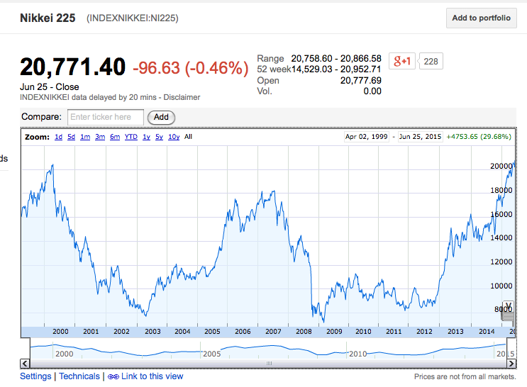Screen dimensions: 527x387
Task: Click the 52 week range value
Action: pos(336,69)
